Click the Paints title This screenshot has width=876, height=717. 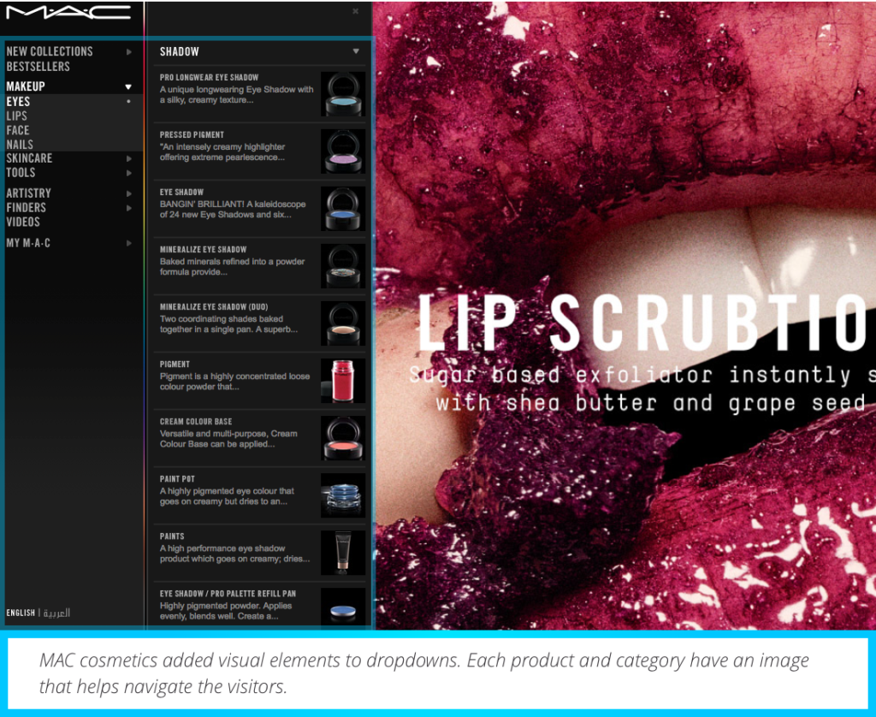pyautogui.click(x=171, y=536)
